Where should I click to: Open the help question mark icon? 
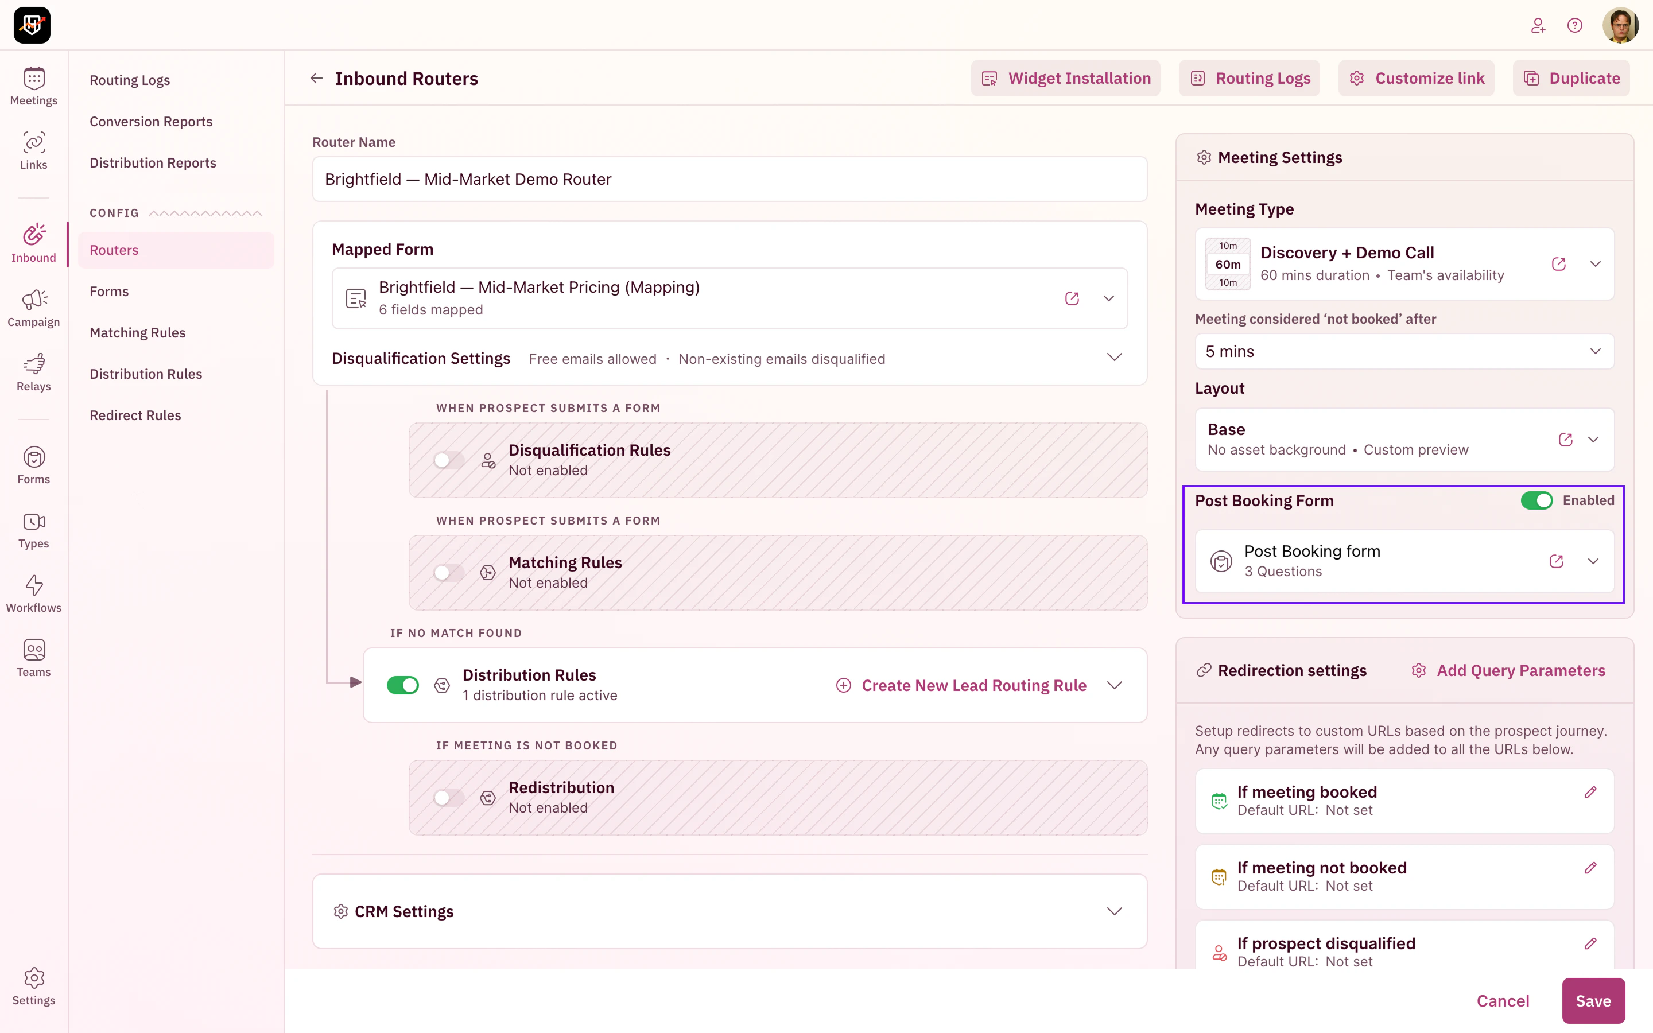[x=1575, y=25]
